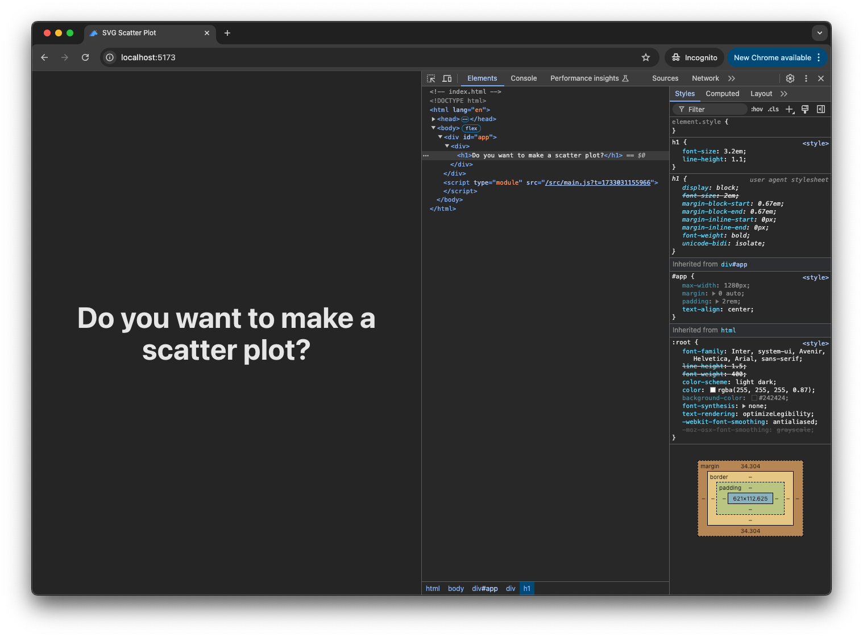This screenshot has height=637, width=863.
Task: Show more sidebar tabs after Layout
Action: click(x=784, y=94)
